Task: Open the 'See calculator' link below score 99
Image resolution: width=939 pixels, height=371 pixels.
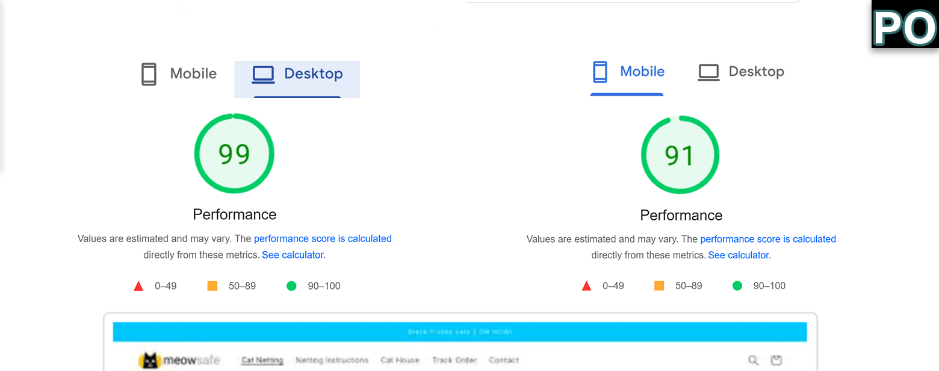Action: coord(293,255)
